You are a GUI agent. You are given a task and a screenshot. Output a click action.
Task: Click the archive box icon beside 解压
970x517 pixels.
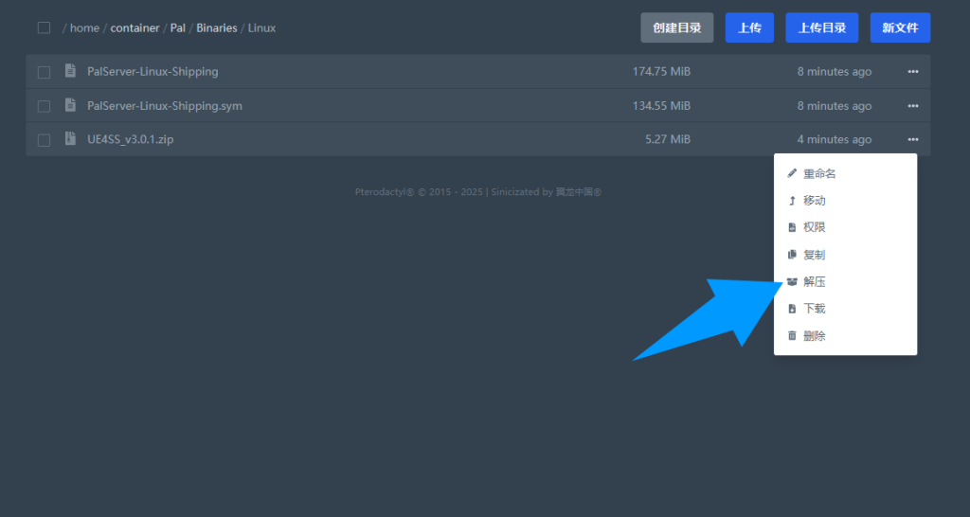click(792, 282)
